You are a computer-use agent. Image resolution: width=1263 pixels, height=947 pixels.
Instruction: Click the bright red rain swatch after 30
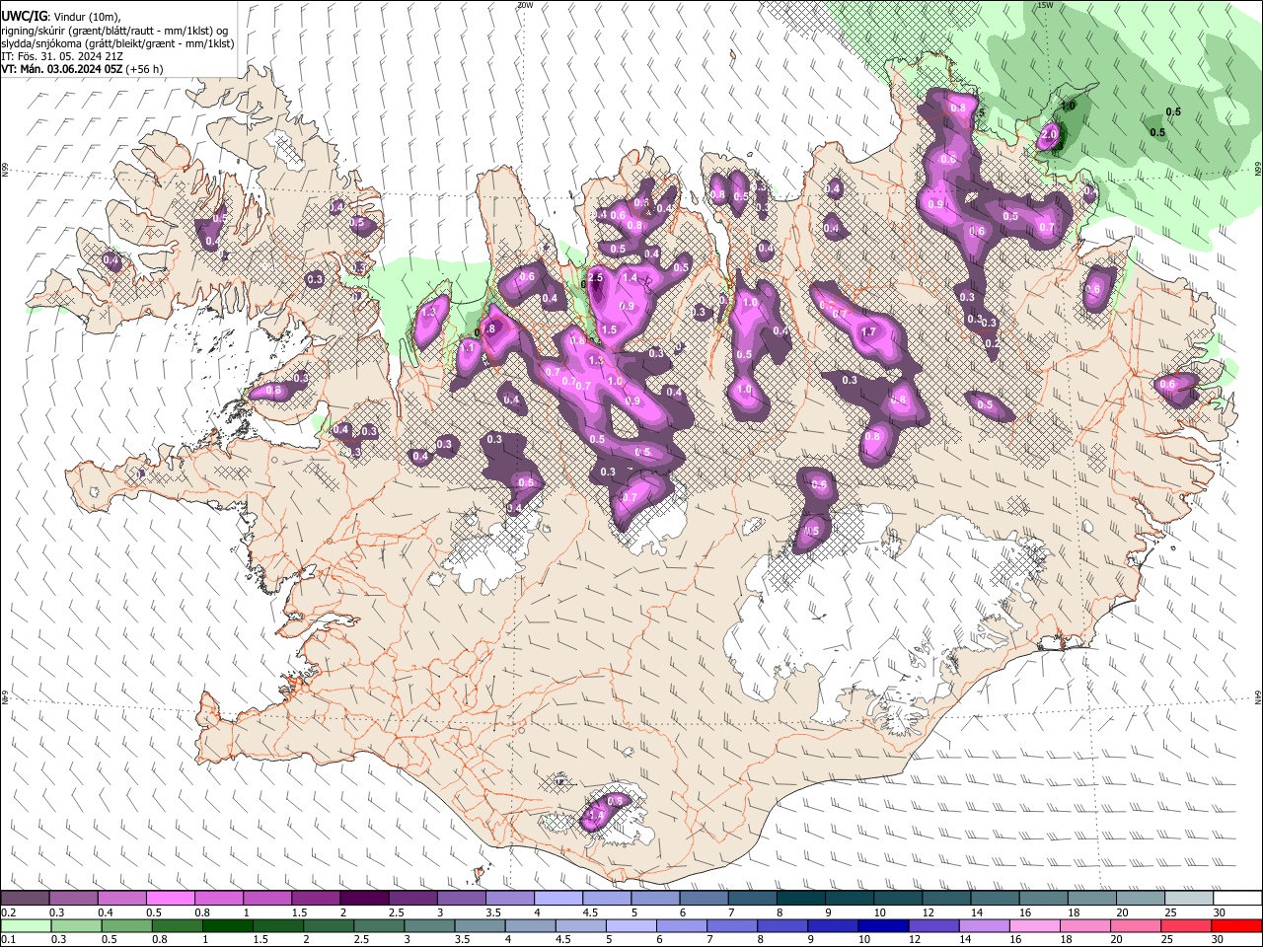point(1236,925)
